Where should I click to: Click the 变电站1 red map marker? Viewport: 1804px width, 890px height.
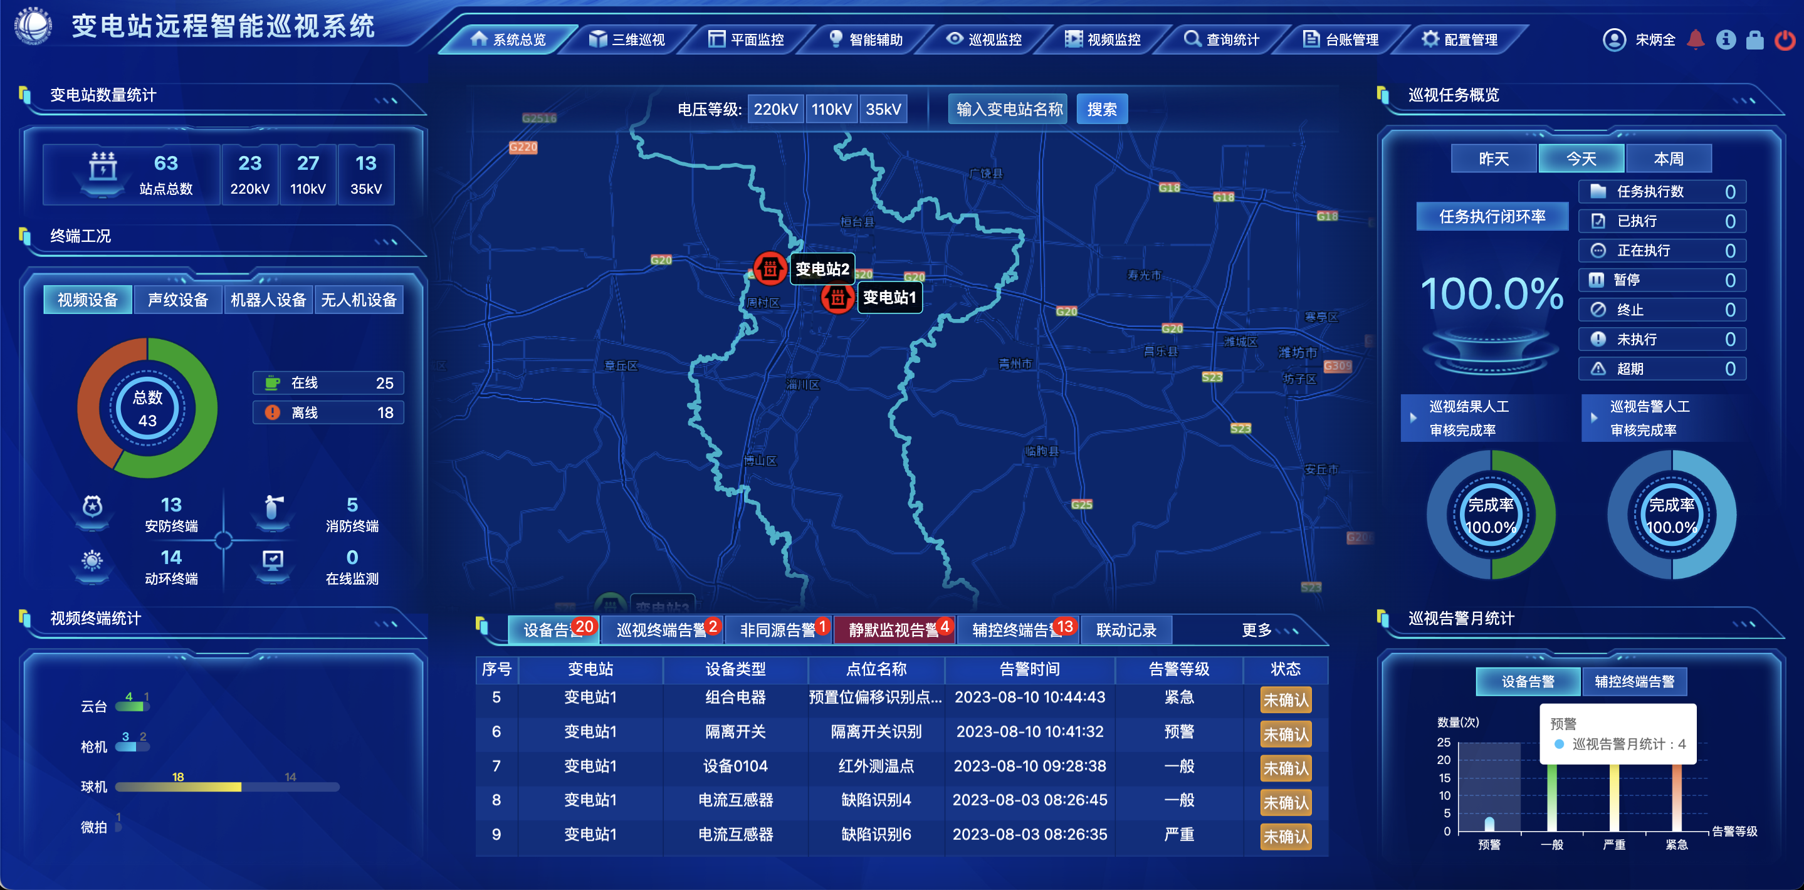(x=837, y=298)
